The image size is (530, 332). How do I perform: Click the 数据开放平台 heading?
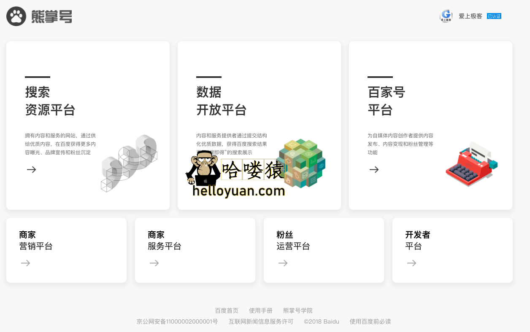pyautogui.click(x=222, y=101)
